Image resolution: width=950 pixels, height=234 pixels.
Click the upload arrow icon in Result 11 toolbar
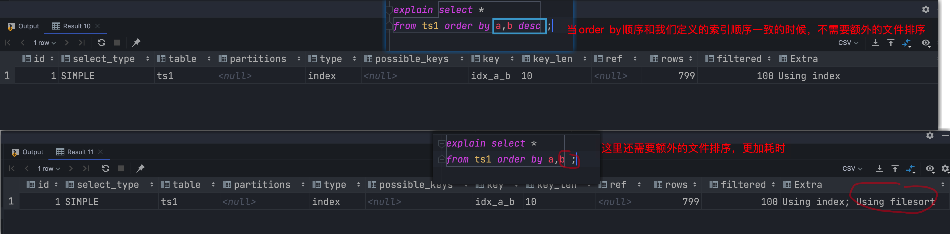tap(895, 169)
